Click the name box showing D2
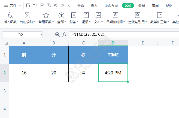The image size is (179, 118). pyautogui.click(x=21, y=35)
